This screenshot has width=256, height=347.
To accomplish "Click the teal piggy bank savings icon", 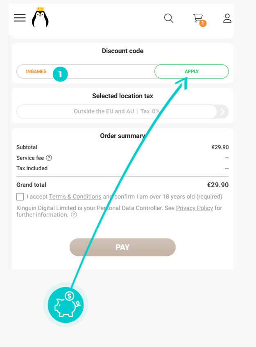I will (66, 305).
